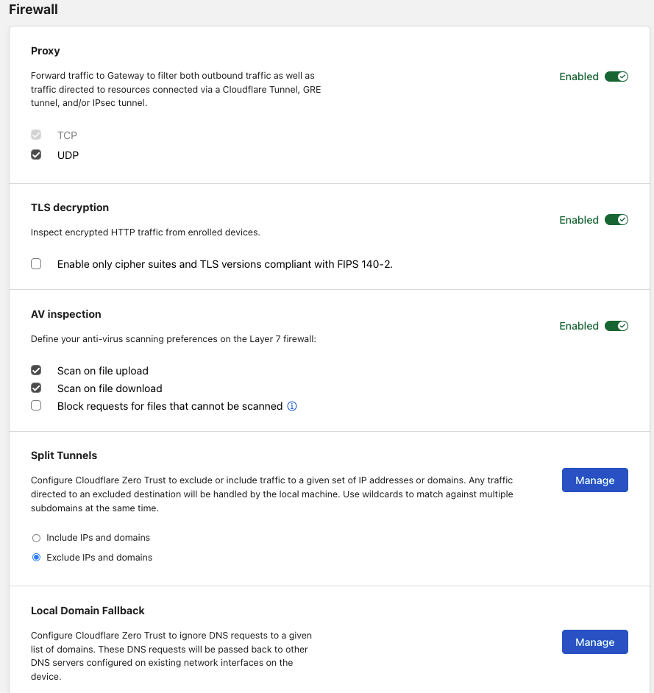Click the info icon beside Block requests option
654x693 pixels.
coord(292,406)
